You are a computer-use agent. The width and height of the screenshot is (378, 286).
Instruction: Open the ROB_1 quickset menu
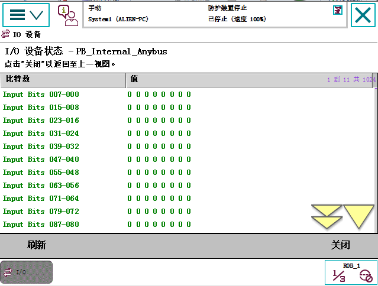click(351, 272)
